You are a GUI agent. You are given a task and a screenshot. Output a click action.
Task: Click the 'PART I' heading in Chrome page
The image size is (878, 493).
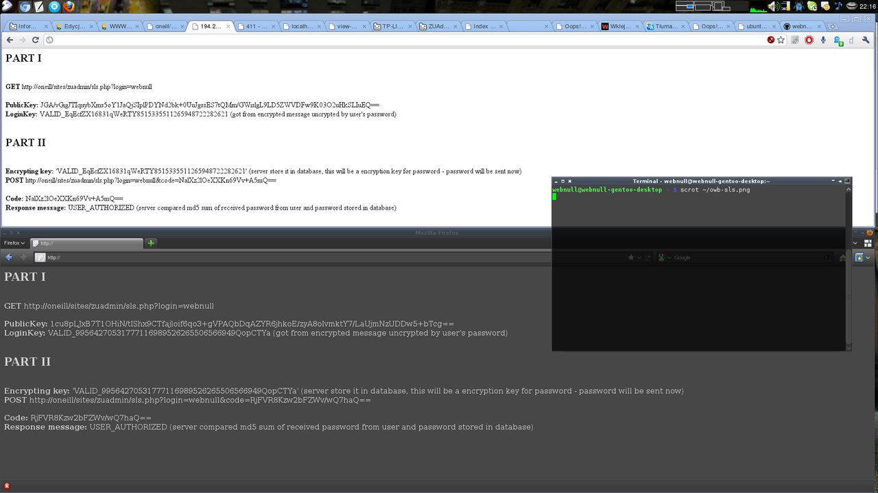coord(23,58)
